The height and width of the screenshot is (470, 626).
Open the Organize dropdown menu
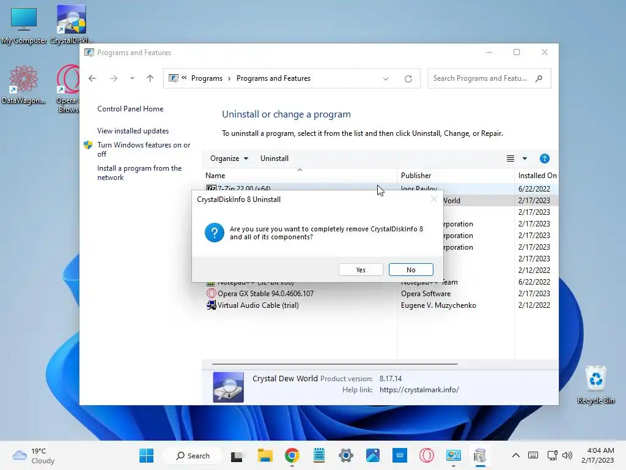pyautogui.click(x=229, y=159)
